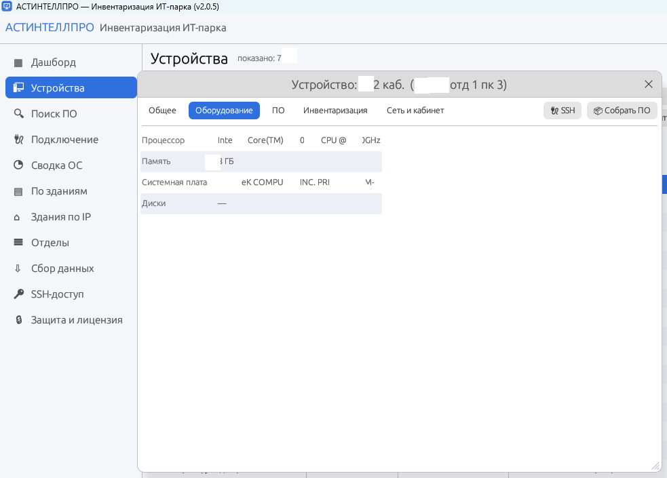The height and width of the screenshot is (478, 667).
Task: Open the ПО tab
Action: [278, 111]
